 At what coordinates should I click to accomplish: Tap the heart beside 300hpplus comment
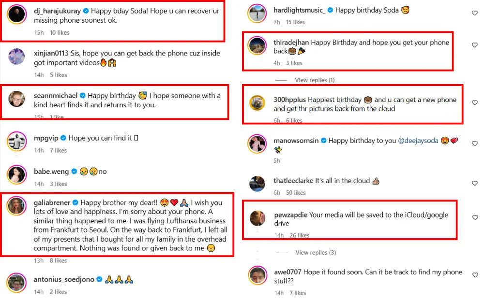[x=474, y=102]
